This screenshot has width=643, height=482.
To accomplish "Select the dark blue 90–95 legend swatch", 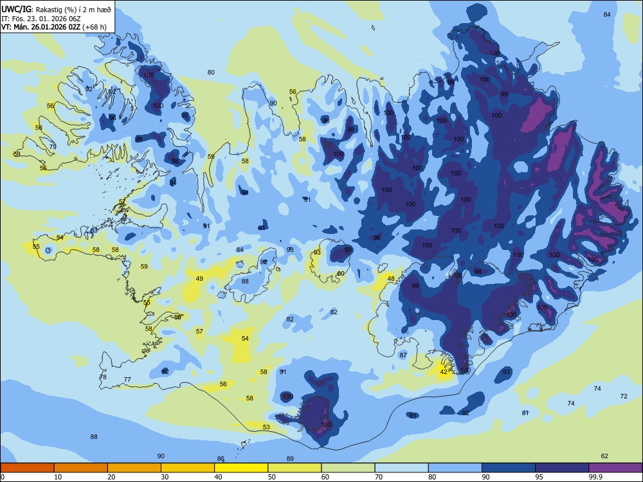I will point(509,468).
